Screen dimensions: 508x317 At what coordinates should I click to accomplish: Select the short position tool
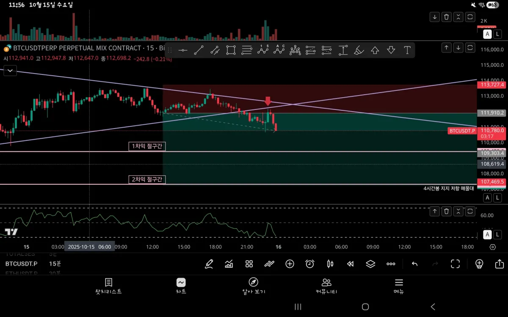(x=326, y=50)
